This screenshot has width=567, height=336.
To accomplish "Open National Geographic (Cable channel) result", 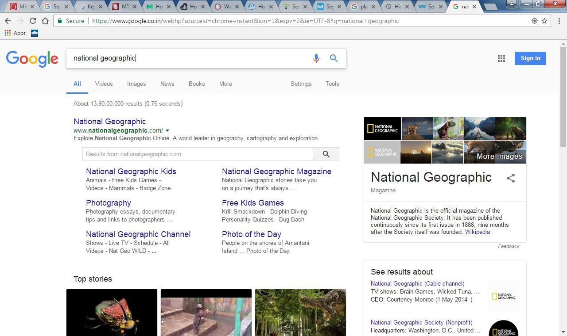I will [x=417, y=283].
